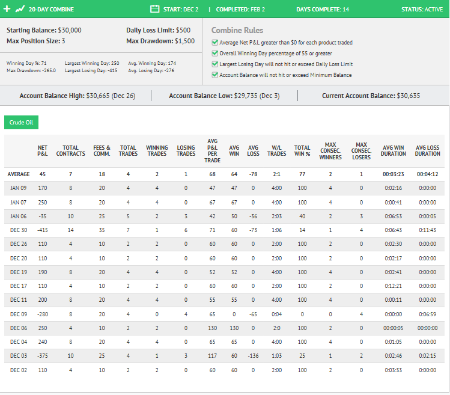The image size is (450, 395).
Task: Click the AVG WIN column header
Action: coord(234,150)
